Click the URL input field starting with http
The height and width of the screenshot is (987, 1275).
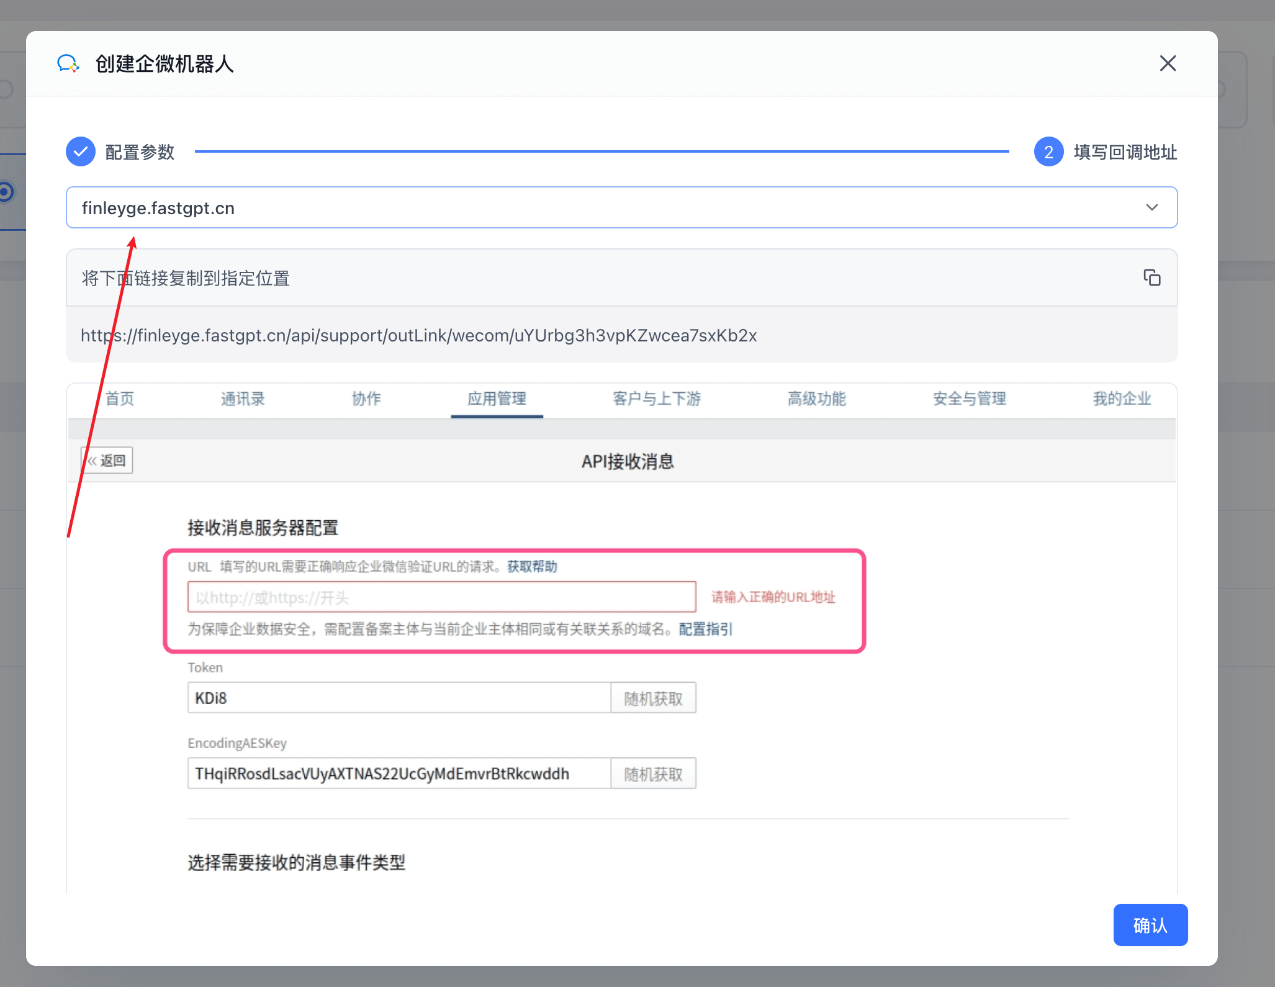[x=441, y=597]
